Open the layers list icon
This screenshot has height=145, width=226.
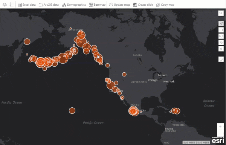tap(5, 5)
